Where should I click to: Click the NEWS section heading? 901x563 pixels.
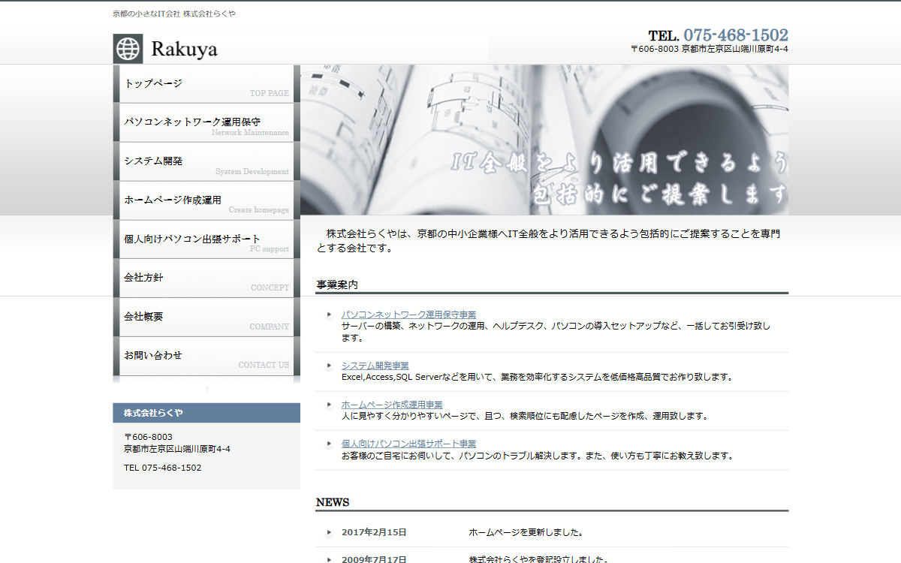pos(333,502)
